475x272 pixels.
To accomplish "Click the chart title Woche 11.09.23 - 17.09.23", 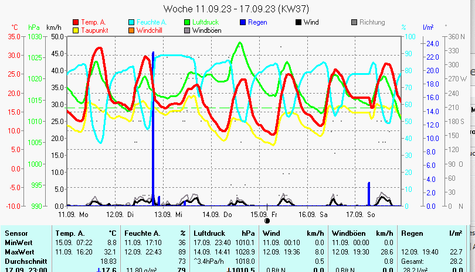I will pos(236,9).
